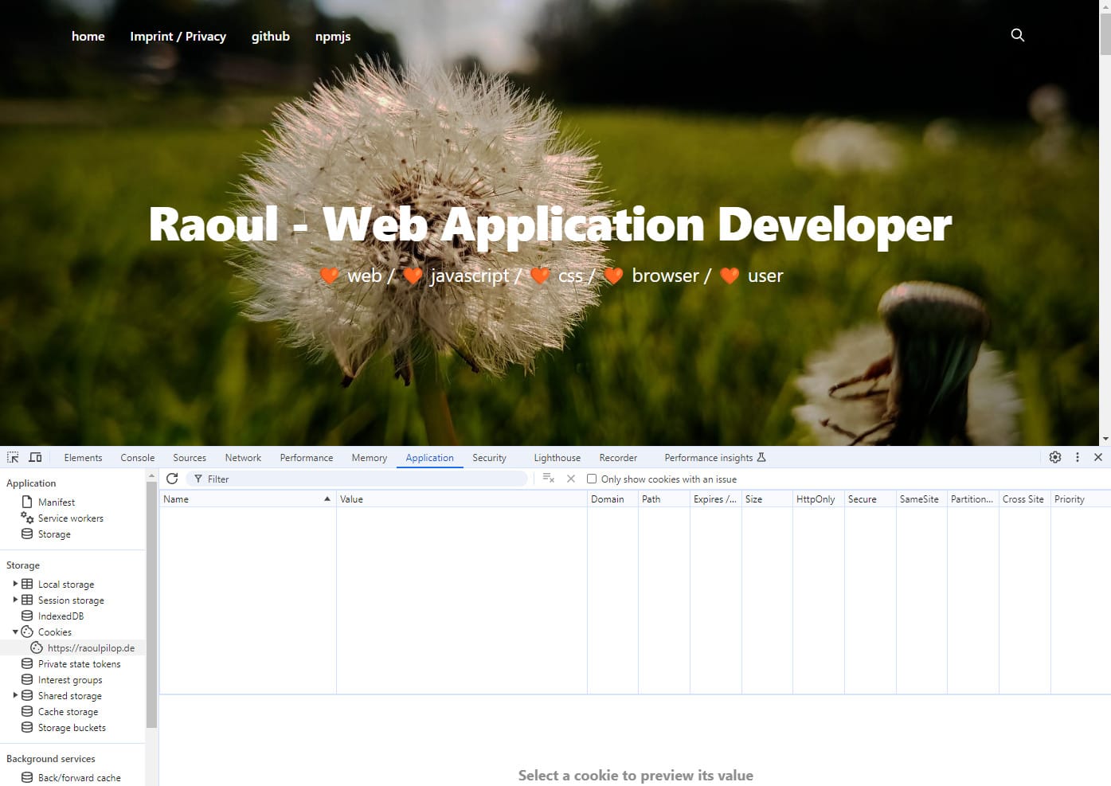The image size is (1111, 786).
Task: Click the refresh cookies icon
Action: [172, 479]
